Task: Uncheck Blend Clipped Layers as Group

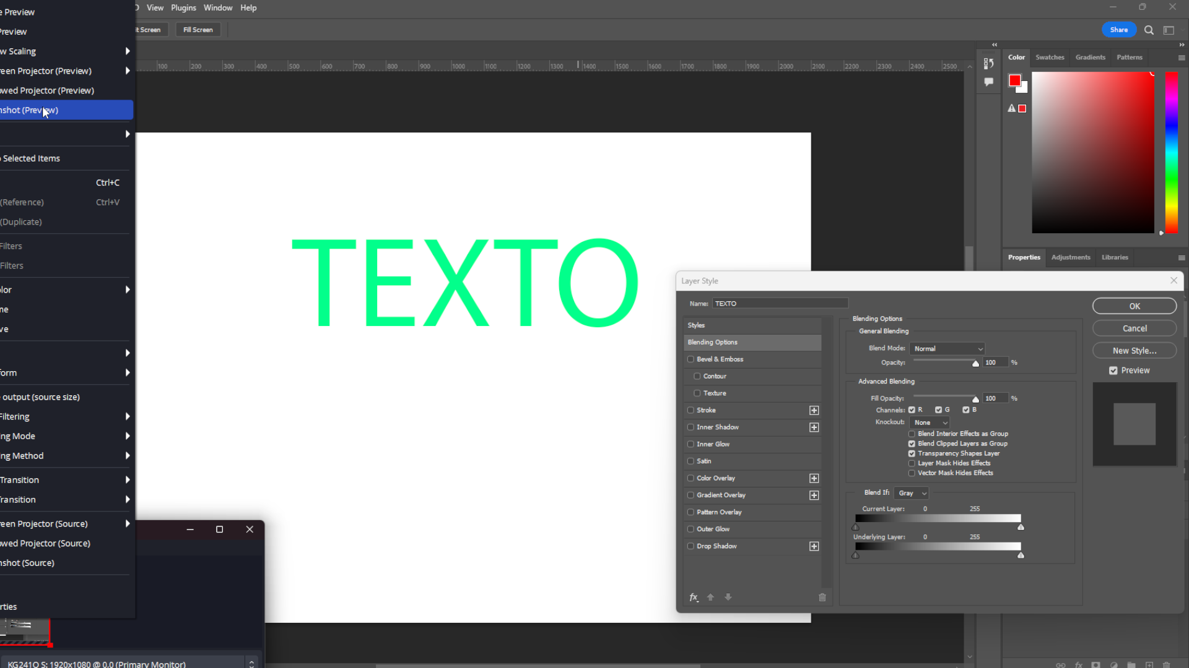Action: 912,443
